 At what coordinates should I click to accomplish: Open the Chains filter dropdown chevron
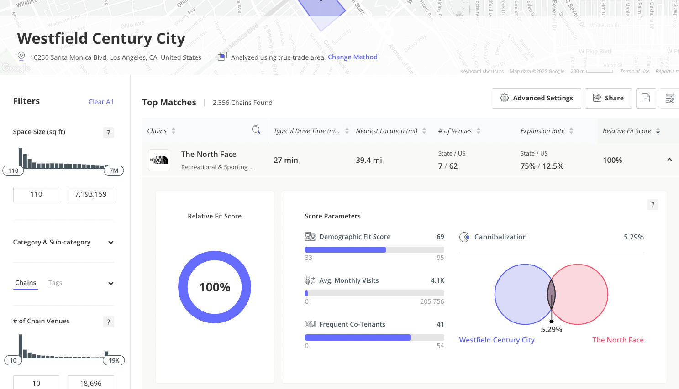110,283
